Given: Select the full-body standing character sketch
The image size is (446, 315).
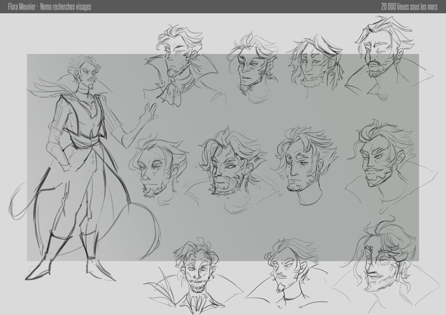Looking at the screenshot, I should pyautogui.click(x=85, y=168).
